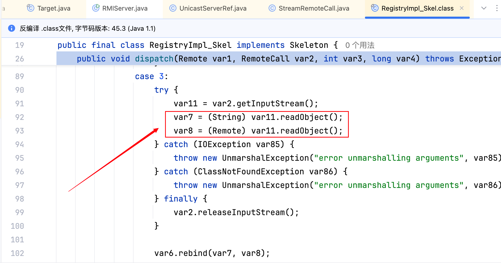This screenshot has width=501, height=263.
Task: Click the ClassNotFoundException type in catch clause
Action: click(251, 172)
